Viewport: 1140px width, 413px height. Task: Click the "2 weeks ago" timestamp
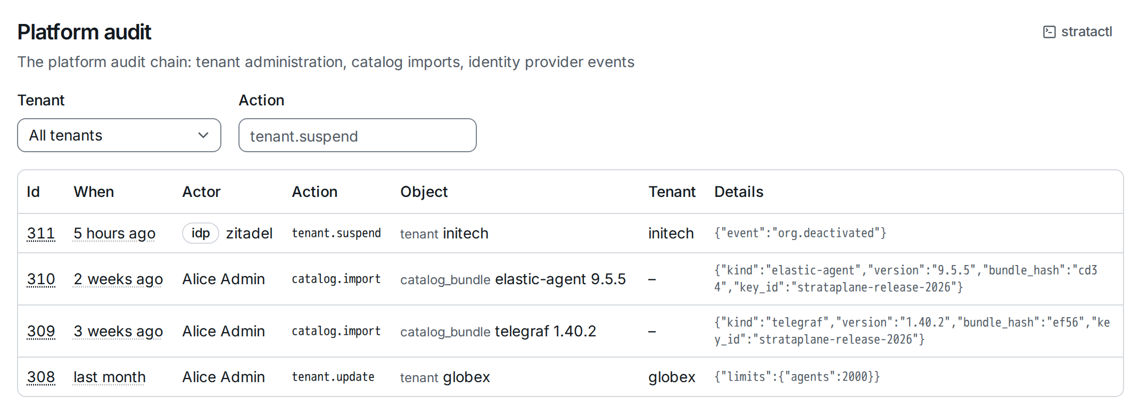(x=118, y=279)
